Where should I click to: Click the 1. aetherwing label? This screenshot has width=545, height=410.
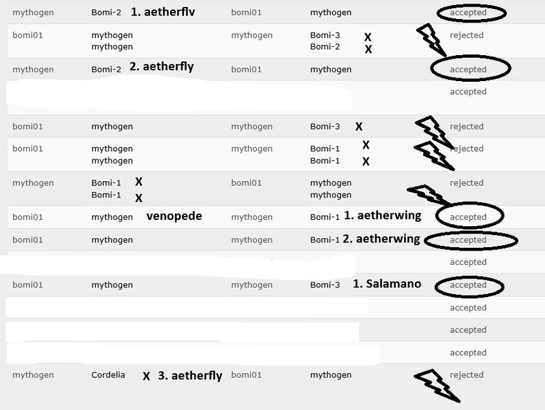point(382,216)
